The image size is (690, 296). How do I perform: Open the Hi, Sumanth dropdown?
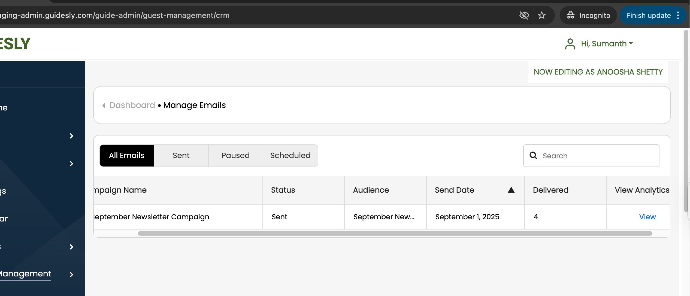(607, 44)
